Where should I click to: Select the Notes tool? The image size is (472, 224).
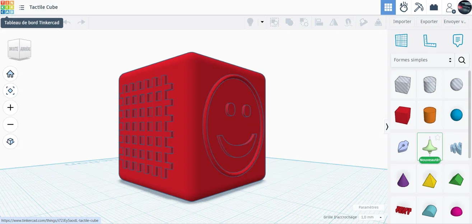pyautogui.click(x=458, y=40)
